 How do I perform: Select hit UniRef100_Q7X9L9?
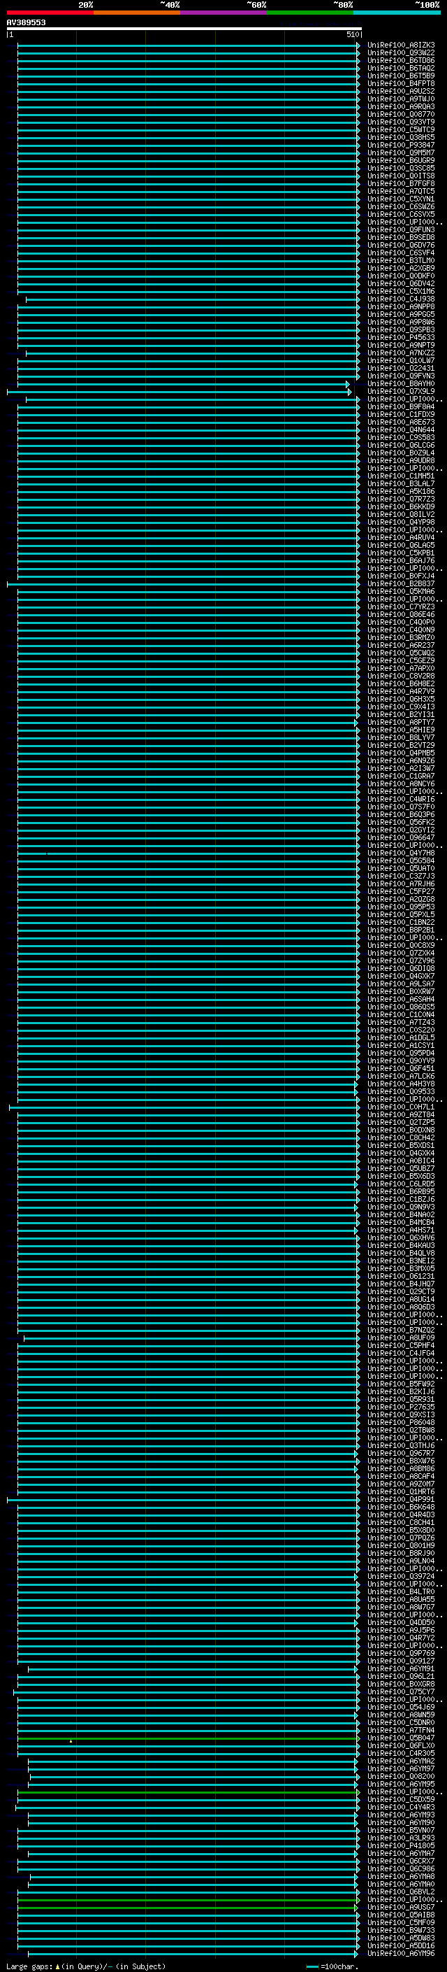[x=400, y=392]
